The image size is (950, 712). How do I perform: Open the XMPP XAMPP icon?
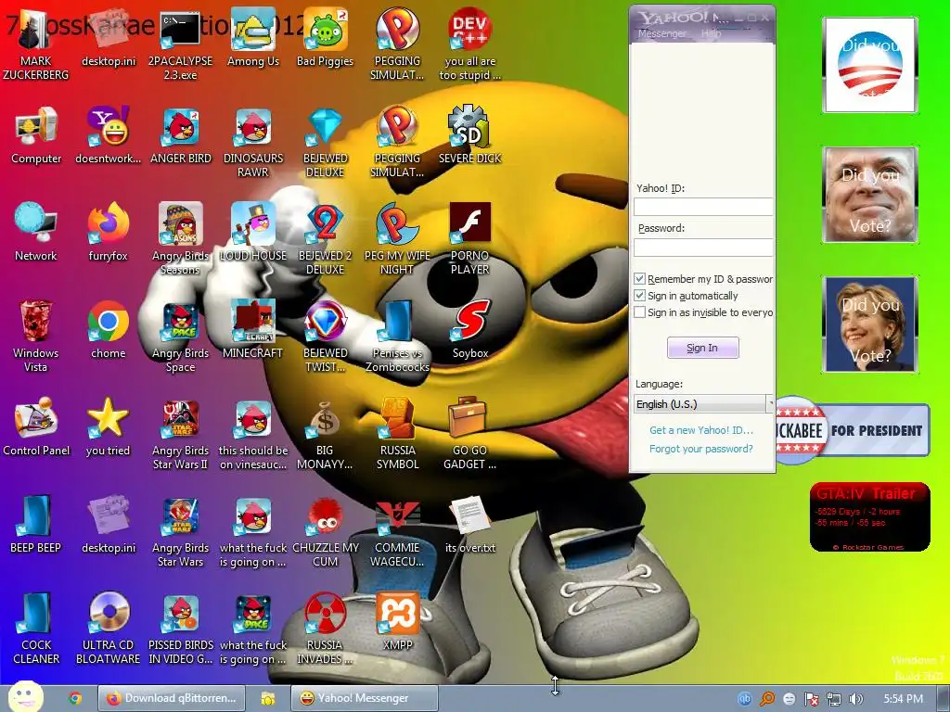click(x=397, y=623)
